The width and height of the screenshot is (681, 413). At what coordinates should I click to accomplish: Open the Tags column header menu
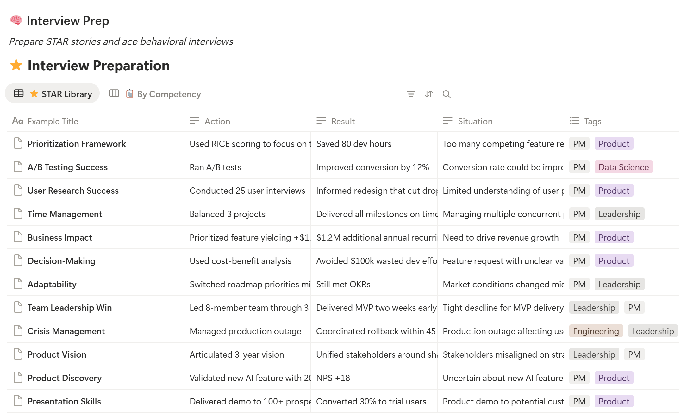592,121
